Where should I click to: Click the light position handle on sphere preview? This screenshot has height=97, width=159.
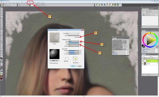click(53, 53)
